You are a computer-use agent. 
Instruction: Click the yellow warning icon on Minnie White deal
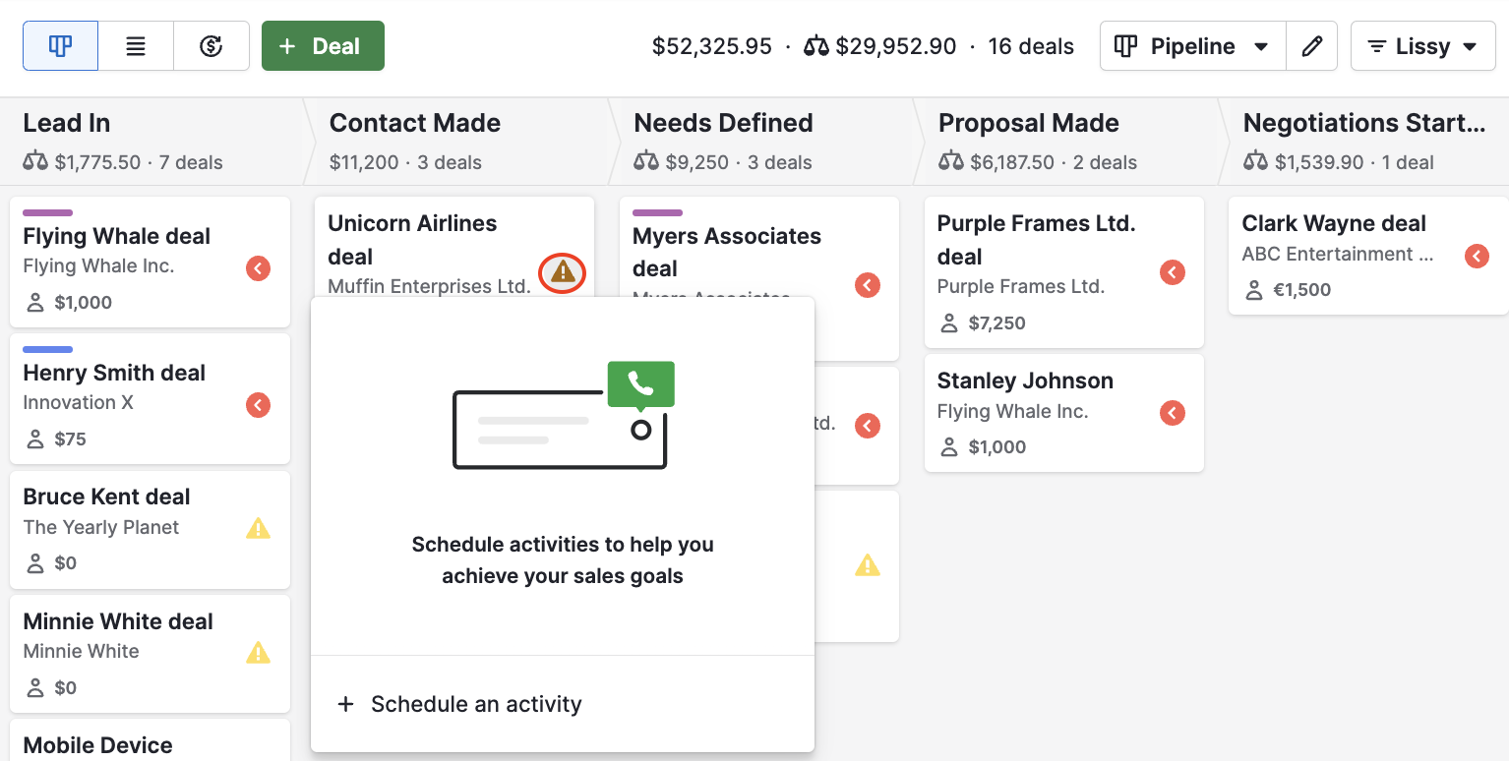[x=258, y=653]
